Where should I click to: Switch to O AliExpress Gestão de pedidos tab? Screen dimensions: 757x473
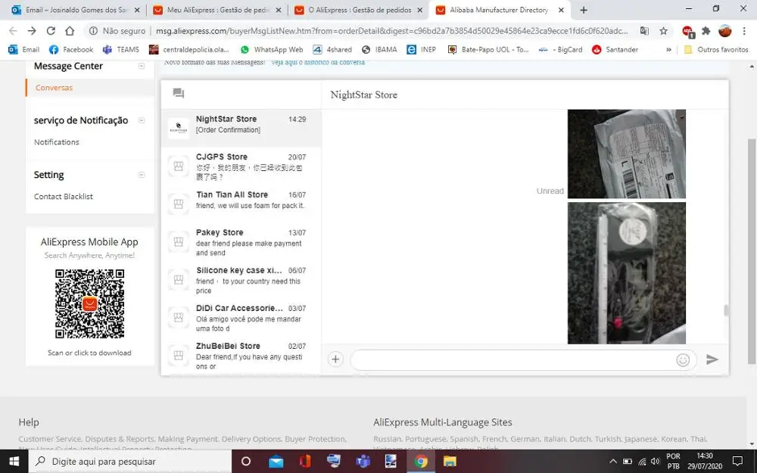(x=359, y=10)
